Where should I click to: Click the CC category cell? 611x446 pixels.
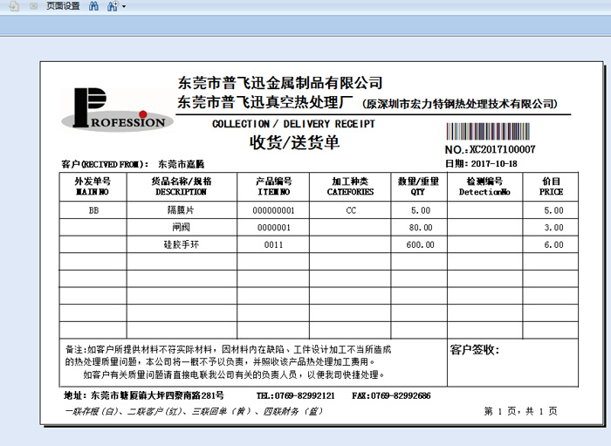click(x=351, y=210)
